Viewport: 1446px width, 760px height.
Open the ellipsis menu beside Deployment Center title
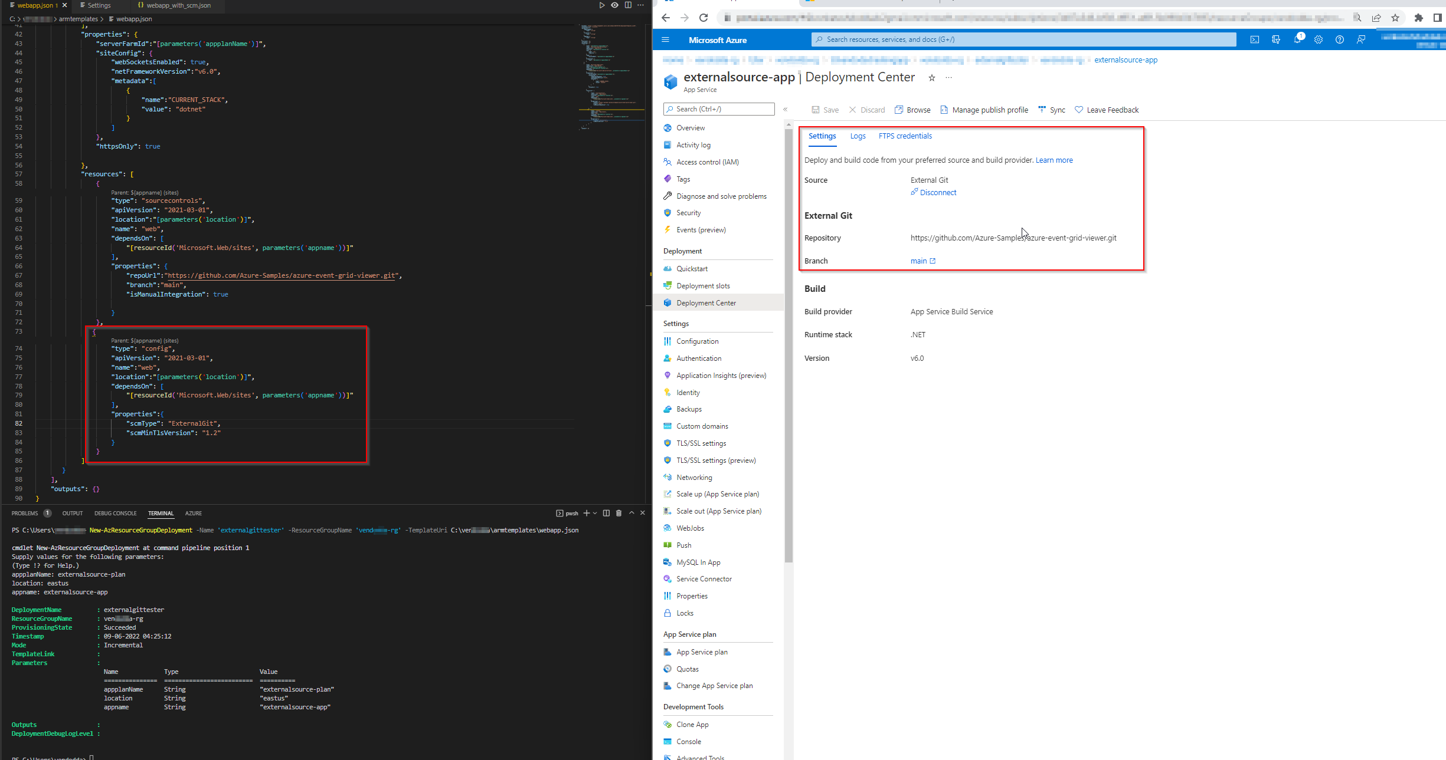click(948, 78)
